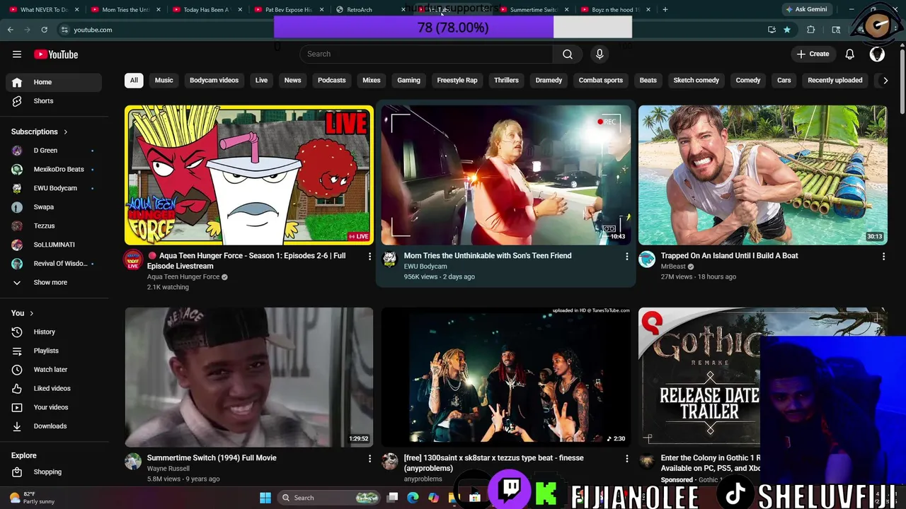Open the MexikoDro Beats subscription
The height and width of the screenshot is (509, 906).
54,170
